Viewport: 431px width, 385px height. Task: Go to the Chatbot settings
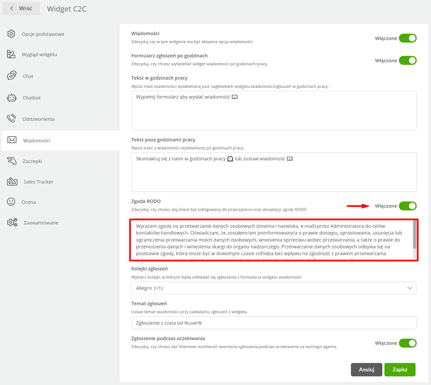(32, 98)
